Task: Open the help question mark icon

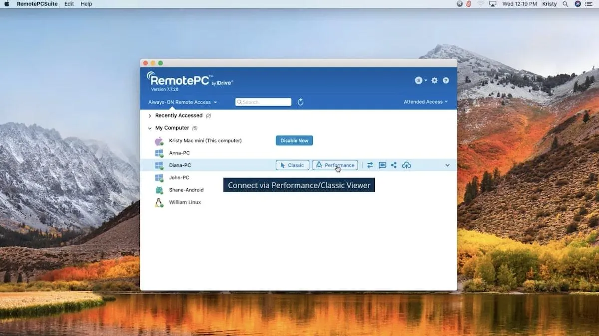Action: coord(446,80)
